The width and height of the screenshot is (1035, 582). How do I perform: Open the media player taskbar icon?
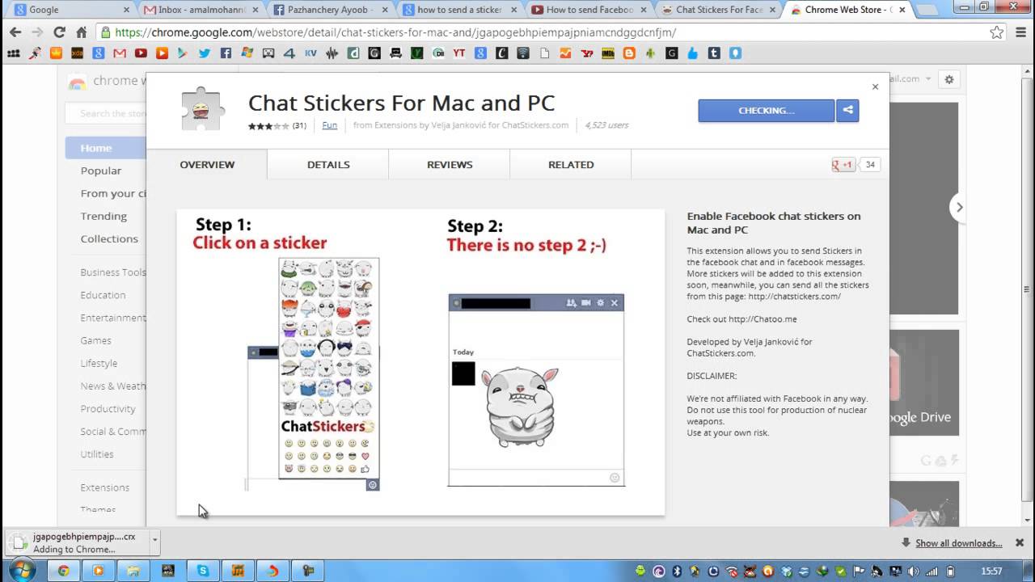tap(99, 571)
